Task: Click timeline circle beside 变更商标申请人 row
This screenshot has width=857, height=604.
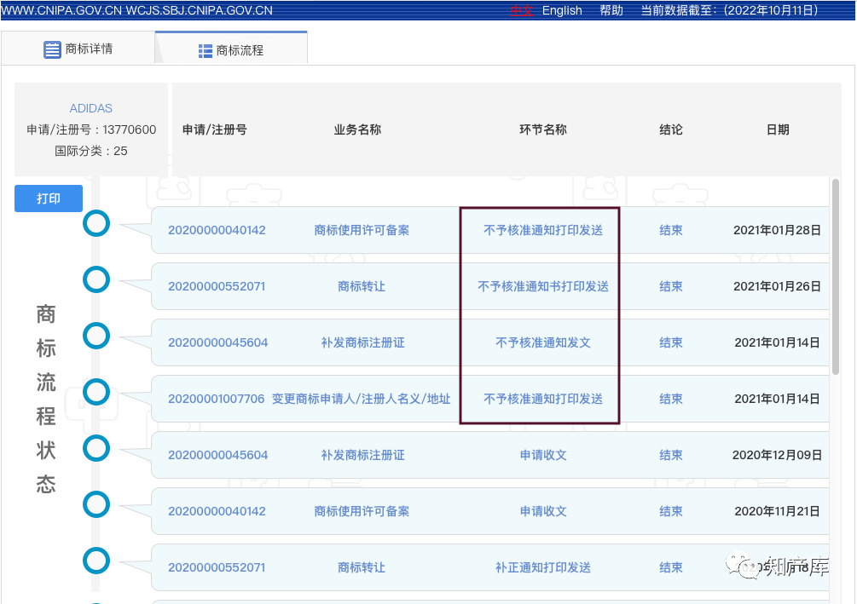Action: point(96,392)
